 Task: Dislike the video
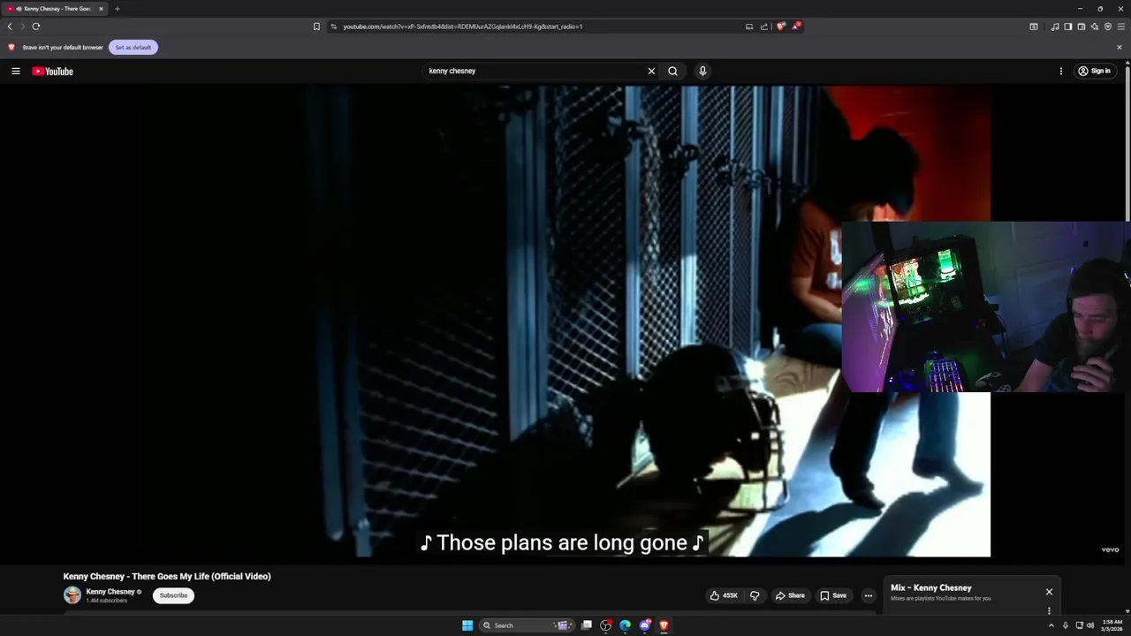(755, 595)
